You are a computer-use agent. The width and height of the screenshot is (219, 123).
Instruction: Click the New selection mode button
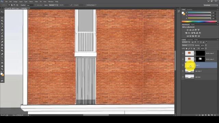click(x=9, y=5)
